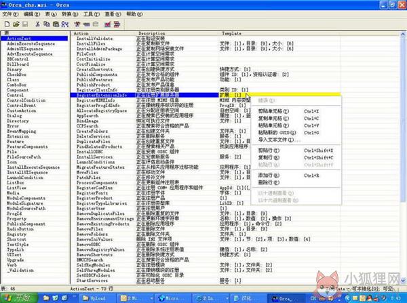
Task: Select the Shortcut table
Action: point(16,239)
